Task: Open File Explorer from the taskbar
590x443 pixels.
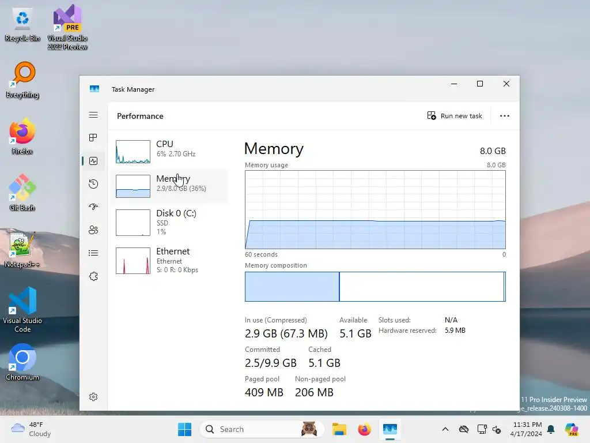Action: [x=339, y=429]
